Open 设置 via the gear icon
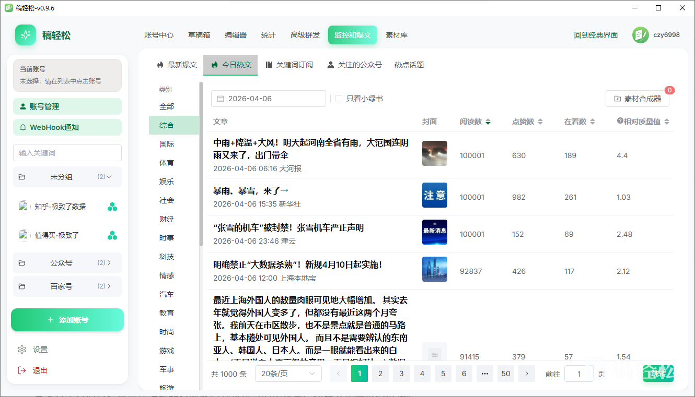The width and height of the screenshot is (695, 397). click(x=22, y=350)
